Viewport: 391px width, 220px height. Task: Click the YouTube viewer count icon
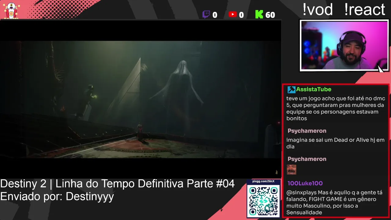pyautogui.click(x=232, y=14)
